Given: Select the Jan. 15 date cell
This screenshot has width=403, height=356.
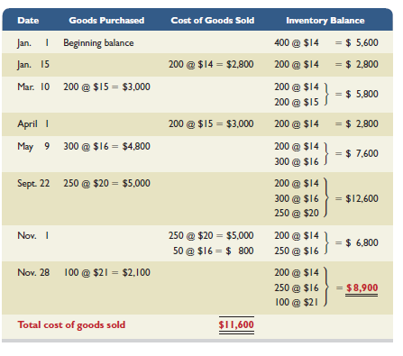Looking at the screenshot, I should pyautogui.click(x=33, y=65).
